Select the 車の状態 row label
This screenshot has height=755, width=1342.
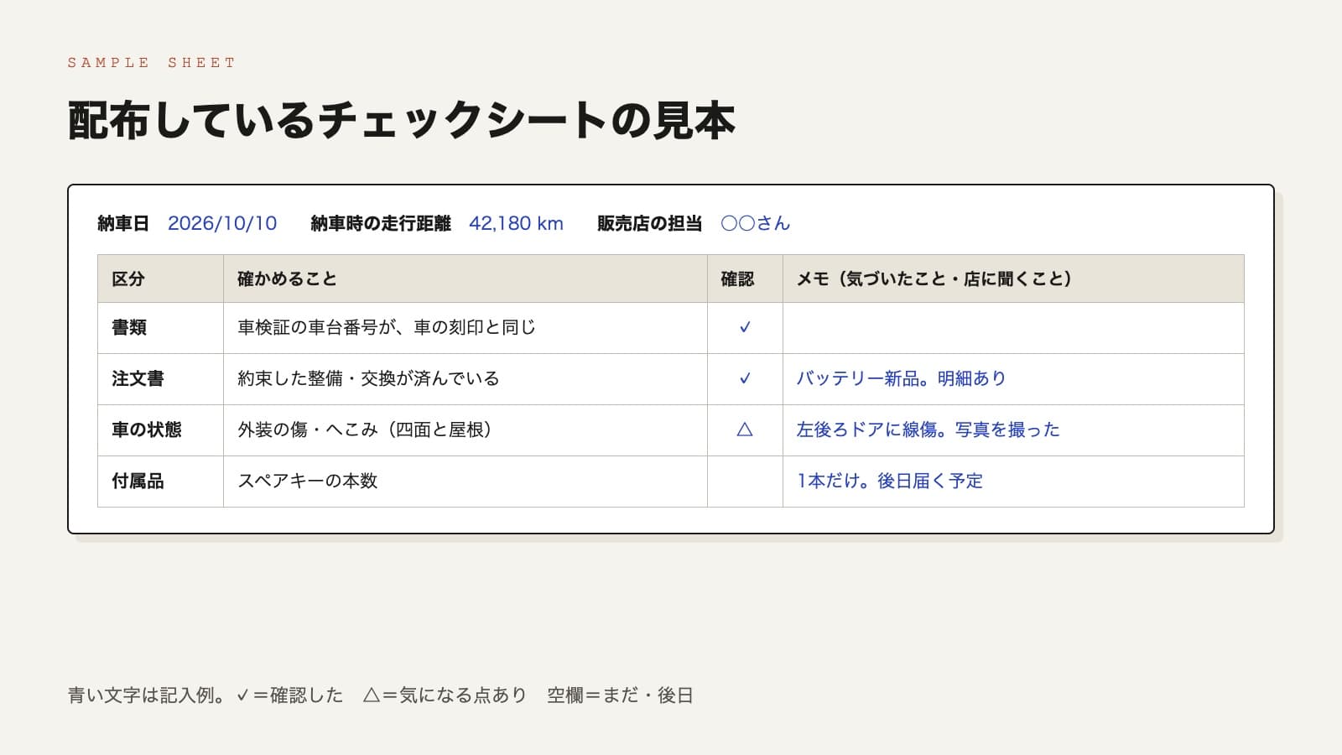(x=147, y=430)
